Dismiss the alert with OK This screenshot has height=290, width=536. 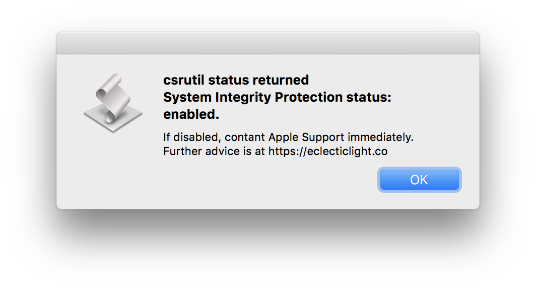tap(419, 180)
